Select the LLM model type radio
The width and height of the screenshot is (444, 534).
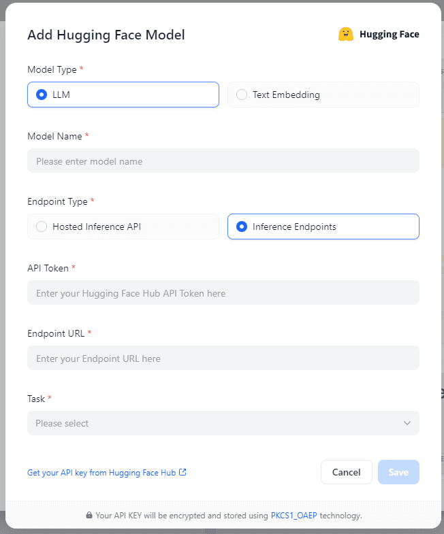[x=42, y=95]
